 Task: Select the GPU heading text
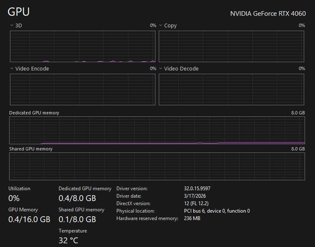coord(18,12)
